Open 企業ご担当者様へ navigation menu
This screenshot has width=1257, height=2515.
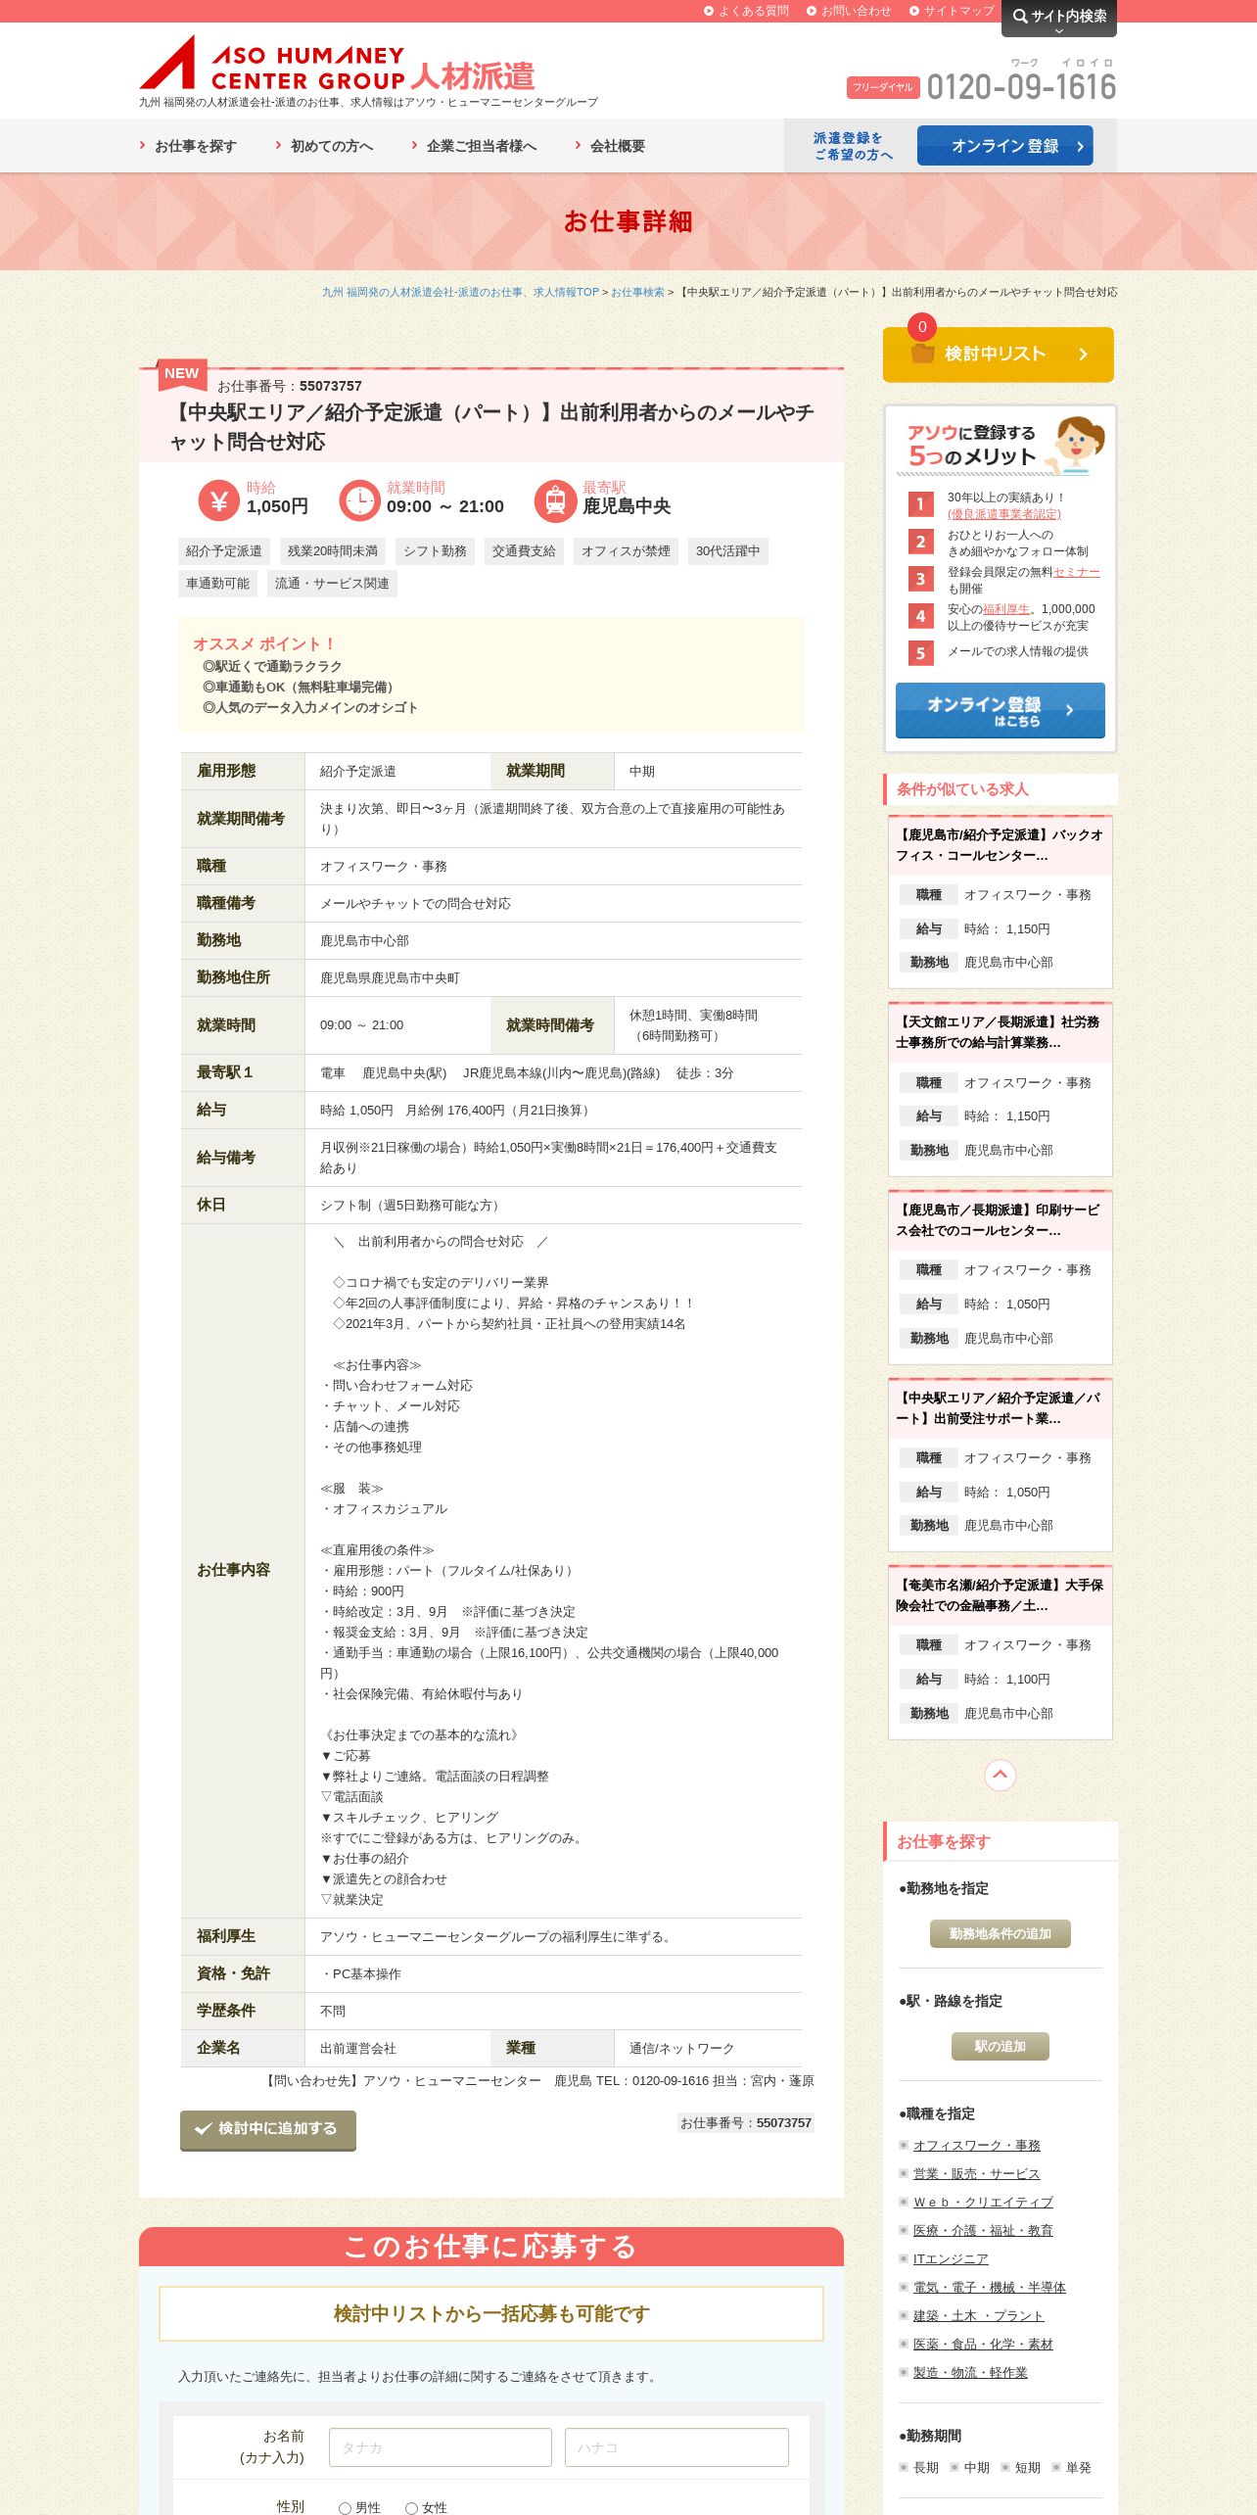(474, 146)
